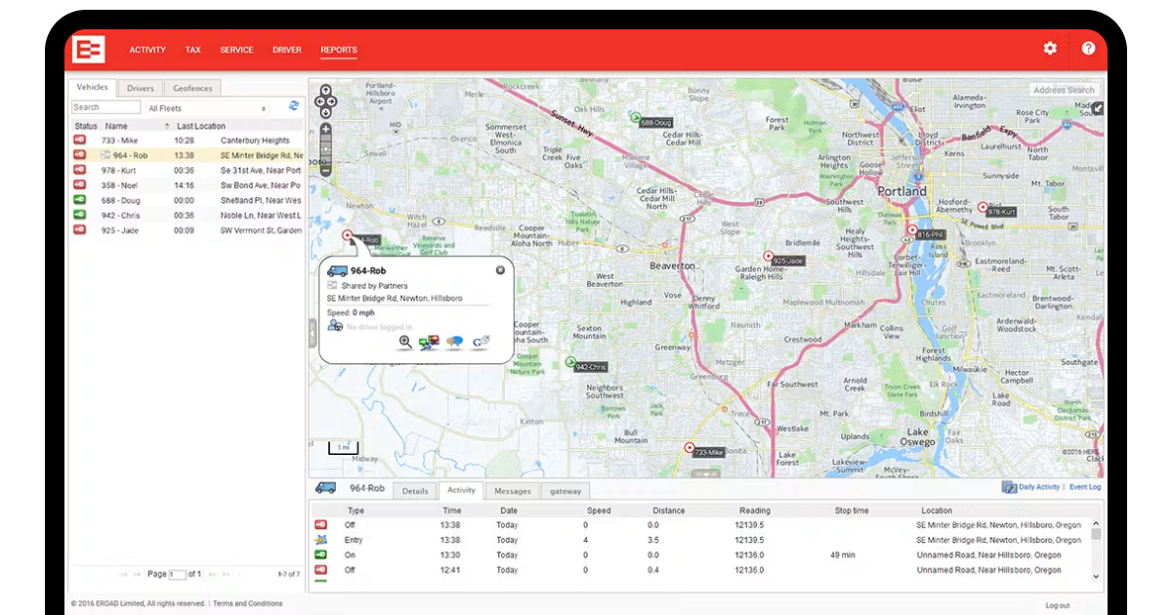This screenshot has width=1172, height=615.
Task: Click the Daily Activity calendar icon
Action: pos(1010,487)
